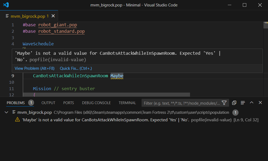268x161 pixels.
Task: Collapse the mvm_bigrock.pop problems group
Action: coord(6,112)
